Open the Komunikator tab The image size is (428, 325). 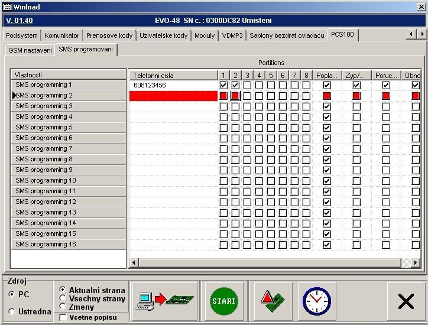(x=62, y=35)
